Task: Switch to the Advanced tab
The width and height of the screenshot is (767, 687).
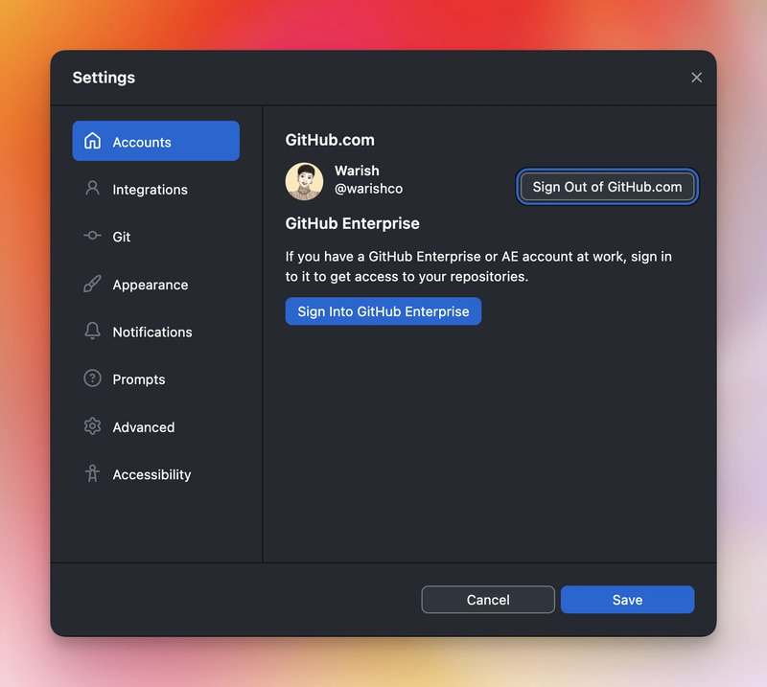Action: pos(156,427)
